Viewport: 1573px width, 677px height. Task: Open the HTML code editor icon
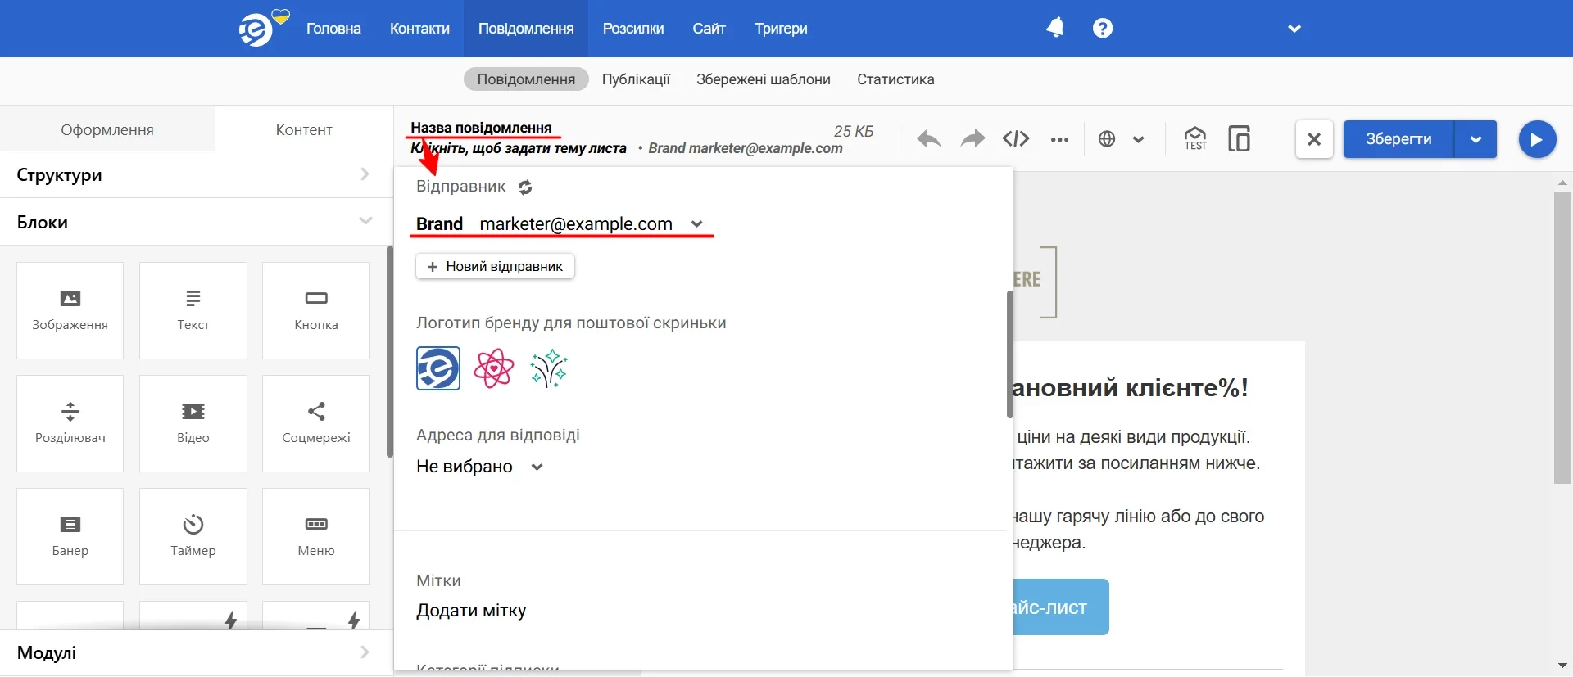tap(1016, 139)
